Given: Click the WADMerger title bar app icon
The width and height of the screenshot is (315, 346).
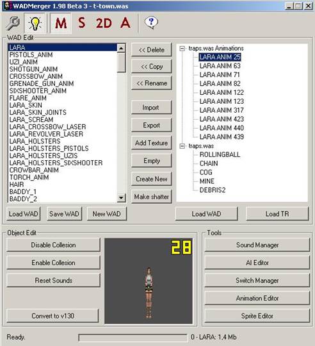Looking at the screenshot, I should click(x=8, y=6).
